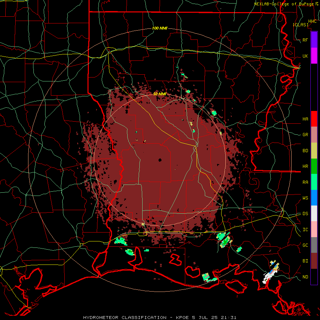Image resolution: width=320 pixels, height=320 pixels.
Task: Select the IC light pink legend swatch
Action: pyautogui.click(x=314, y=229)
